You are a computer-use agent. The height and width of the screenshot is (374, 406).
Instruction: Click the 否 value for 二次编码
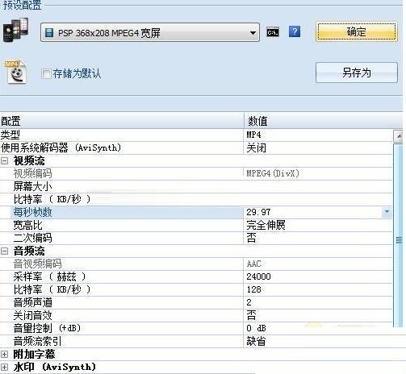[251, 238]
